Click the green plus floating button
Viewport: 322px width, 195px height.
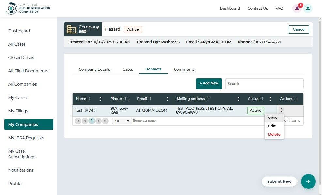[x=308, y=181]
